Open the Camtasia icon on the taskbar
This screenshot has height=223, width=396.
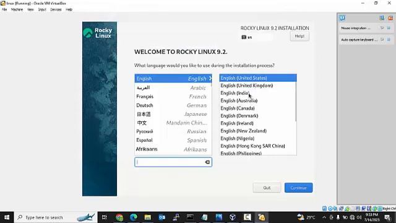[x=247, y=217]
